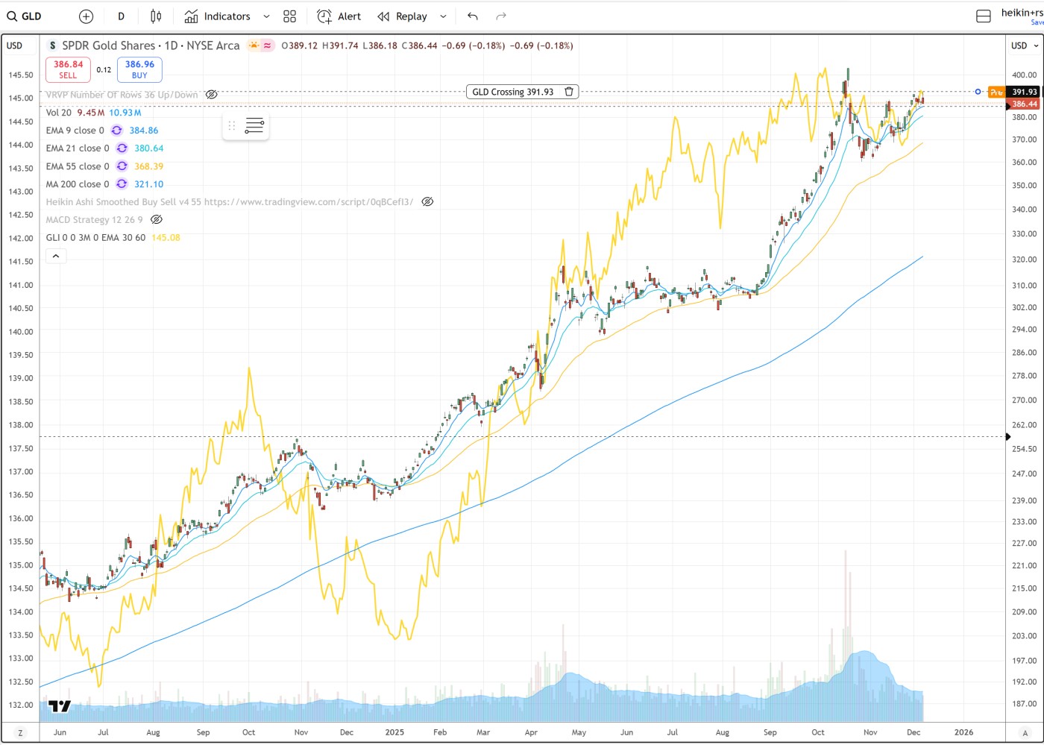Open the Replay dropdown arrow
Viewport: 1044px width, 745px height.
tap(443, 16)
